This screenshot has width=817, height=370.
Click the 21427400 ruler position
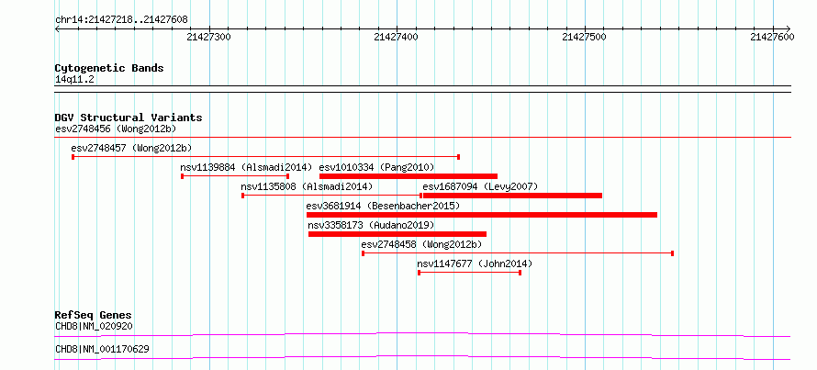(x=396, y=37)
